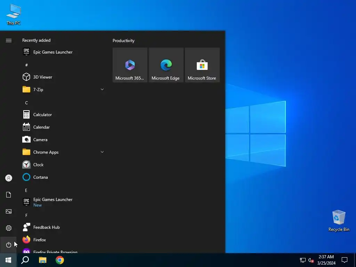This screenshot has height=267, width=356.
Task: Open the Microsoft Edge tile
Action: [x=166, y=65]
